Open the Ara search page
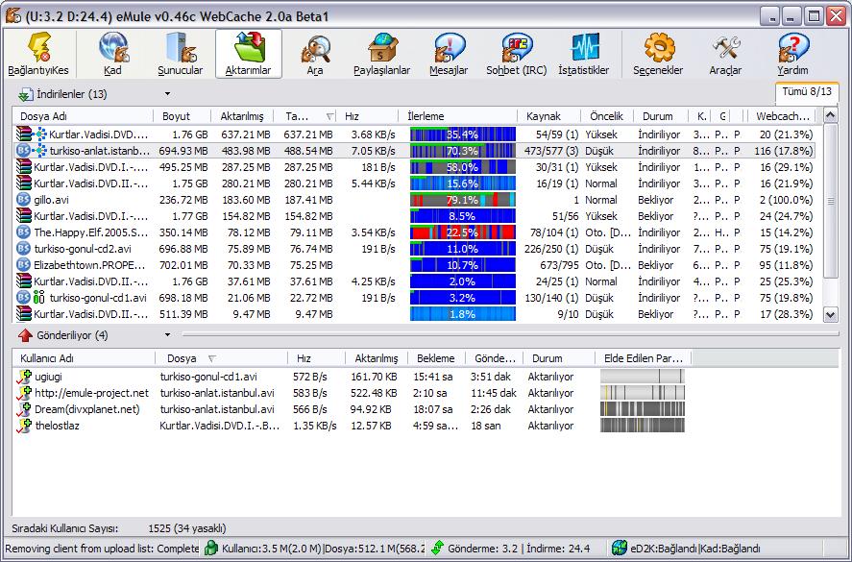The width and height of the screenshot is (852, 562). coord(315,54)
